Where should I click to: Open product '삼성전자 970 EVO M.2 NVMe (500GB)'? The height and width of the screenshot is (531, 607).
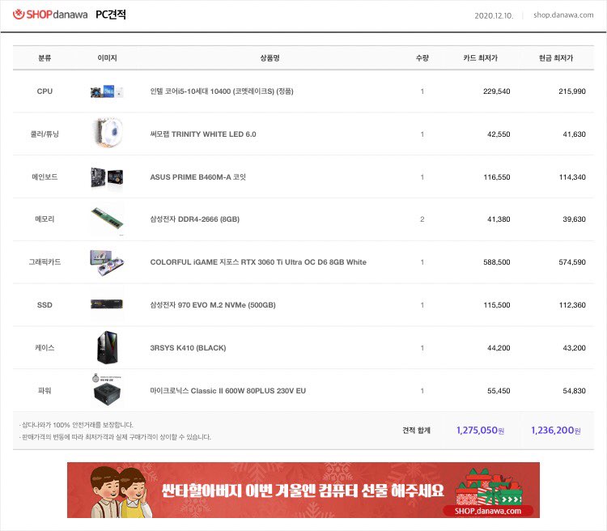(213, 305)
